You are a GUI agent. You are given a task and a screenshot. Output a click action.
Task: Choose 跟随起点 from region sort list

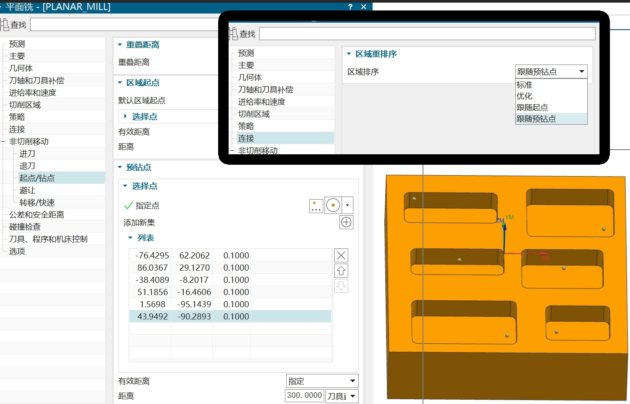(551, 107)
